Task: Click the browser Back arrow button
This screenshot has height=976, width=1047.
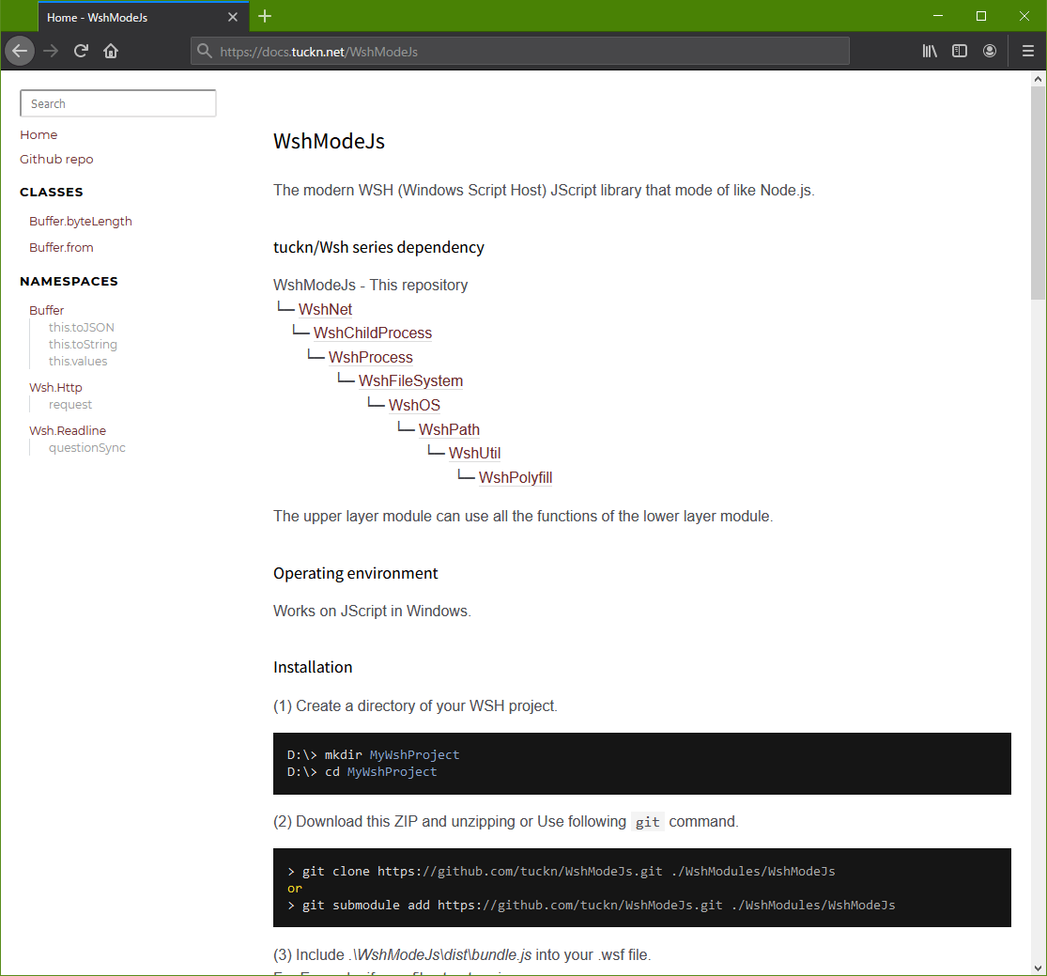Action: point(20,51)
